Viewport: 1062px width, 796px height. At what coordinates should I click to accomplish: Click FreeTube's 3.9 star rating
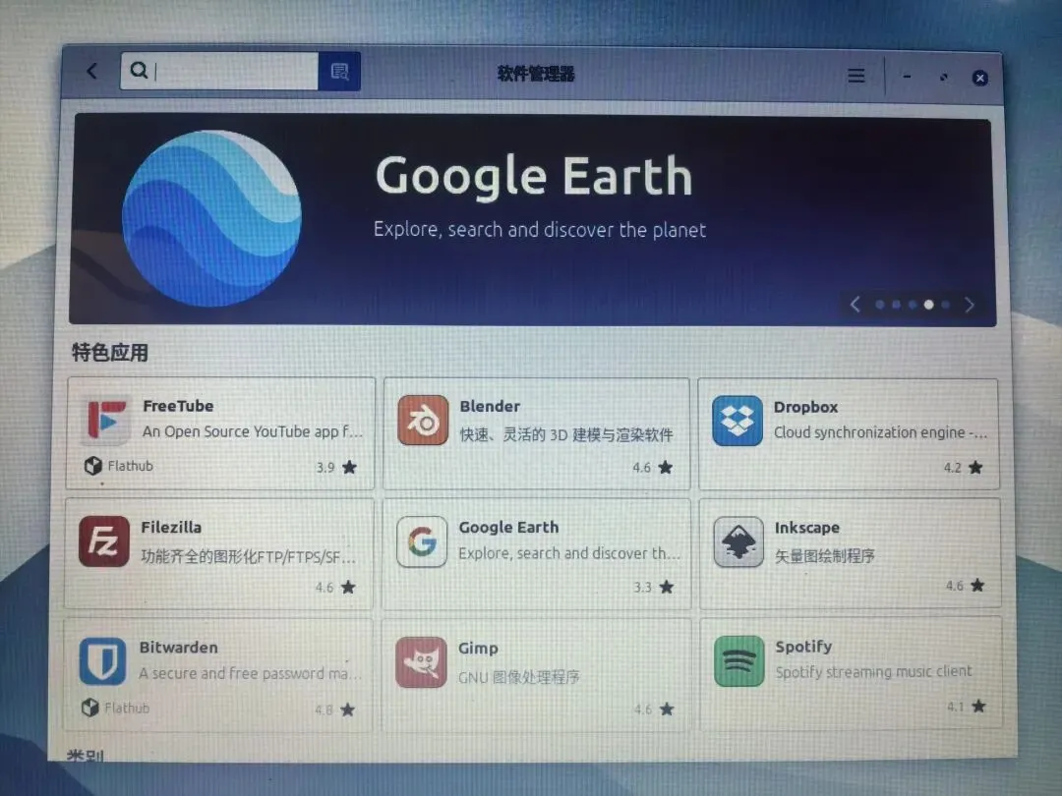(336, 467)
